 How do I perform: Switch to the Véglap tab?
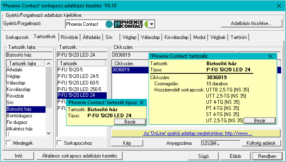coord(129,37)
